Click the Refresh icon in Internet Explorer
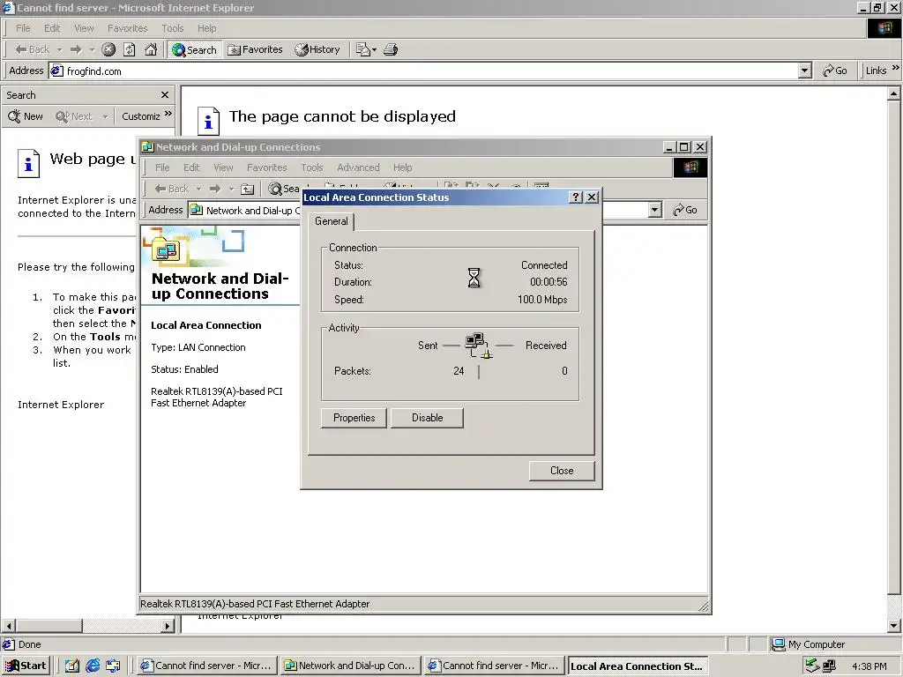 [x=130, y=49]
